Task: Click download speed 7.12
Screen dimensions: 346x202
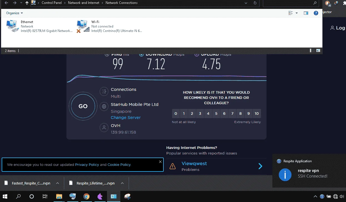Action: click(156, 64)
